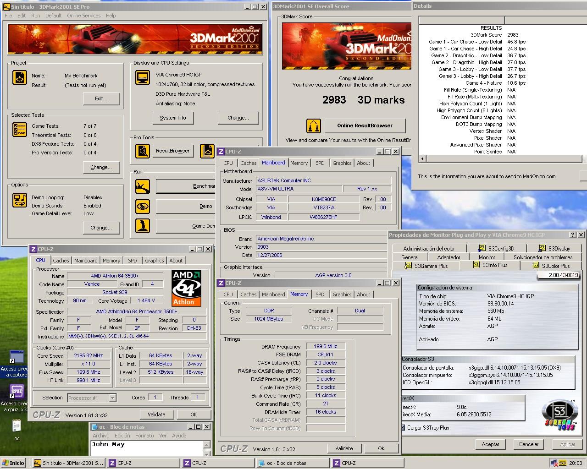The width and height of the screenshot is (587, 469).
Task: Click the S3Color Plus tab icon
Action: click(x=536, y=266)
